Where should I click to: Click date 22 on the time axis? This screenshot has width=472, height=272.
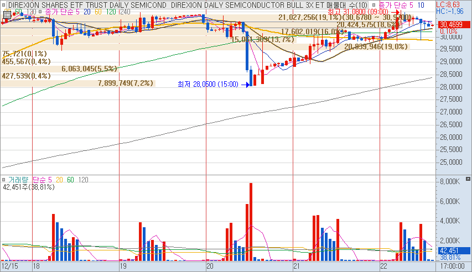(383, 266)
